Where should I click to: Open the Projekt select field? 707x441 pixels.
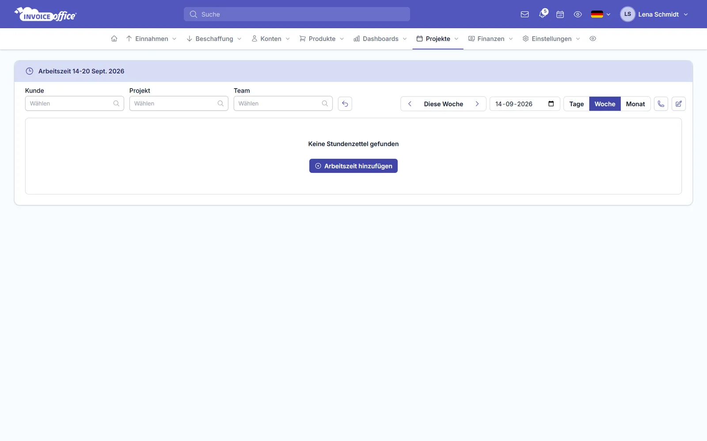(x=179, y=104)
